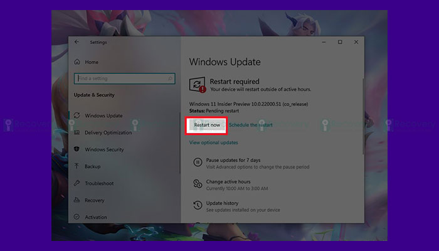439x251 pixels.
Task: Click the Activation checkmark circle icon
Action: point(77,217)
